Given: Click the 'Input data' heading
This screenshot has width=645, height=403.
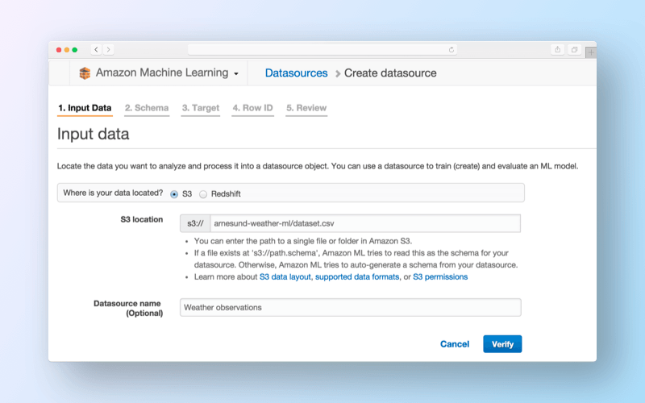Looking at the screenshot, I should pyautogui.click(x=93, y=134).
